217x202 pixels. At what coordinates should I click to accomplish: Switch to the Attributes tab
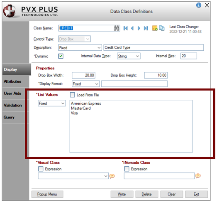pos(12,81)
